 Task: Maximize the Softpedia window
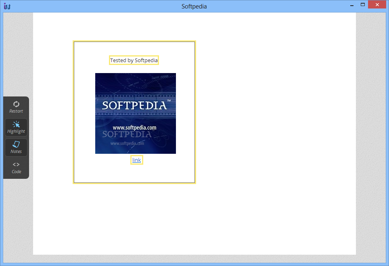pyautogui.click(x=363, y=5)
